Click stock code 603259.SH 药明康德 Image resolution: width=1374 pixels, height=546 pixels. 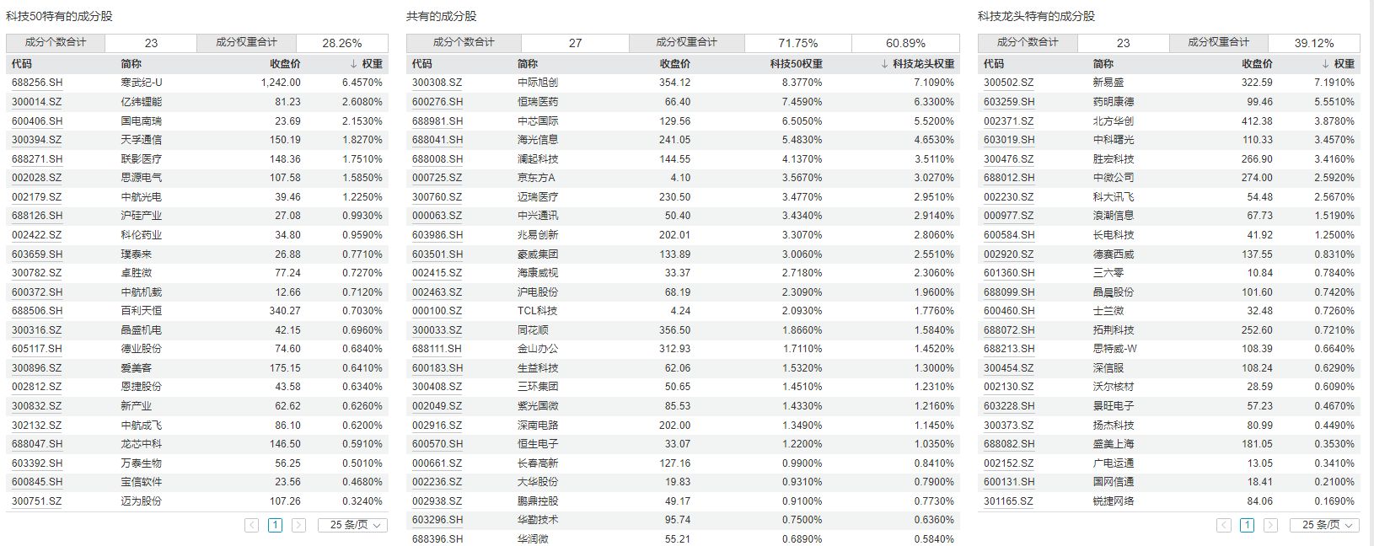(1009, 102)
